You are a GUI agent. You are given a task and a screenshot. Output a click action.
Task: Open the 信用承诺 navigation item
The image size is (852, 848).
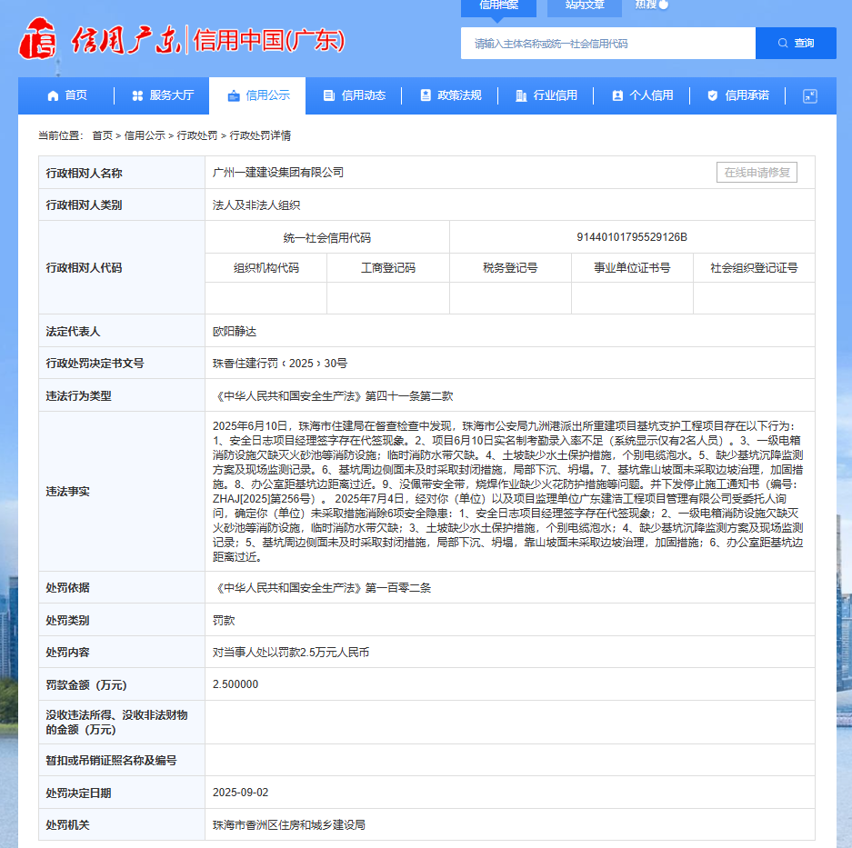(738, 95)
